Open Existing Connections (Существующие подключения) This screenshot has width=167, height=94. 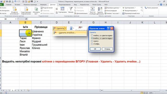pyautogui.click(x=26, y=11)
